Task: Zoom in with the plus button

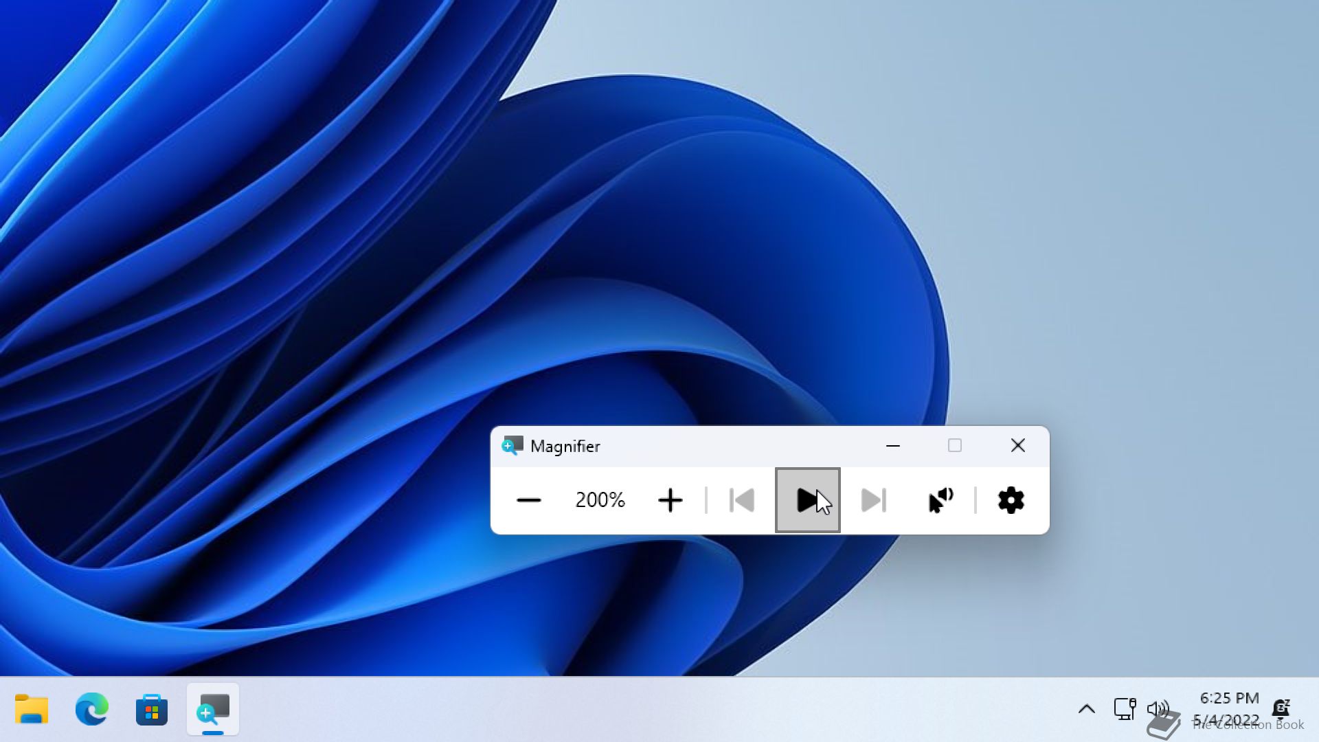Action: (x=670, y=500)
